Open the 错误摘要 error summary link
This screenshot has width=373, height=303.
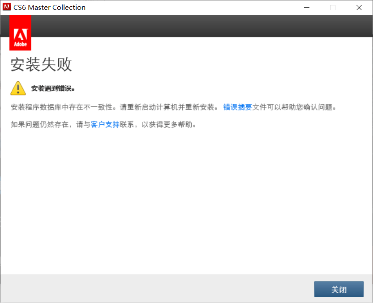[237, 107]
